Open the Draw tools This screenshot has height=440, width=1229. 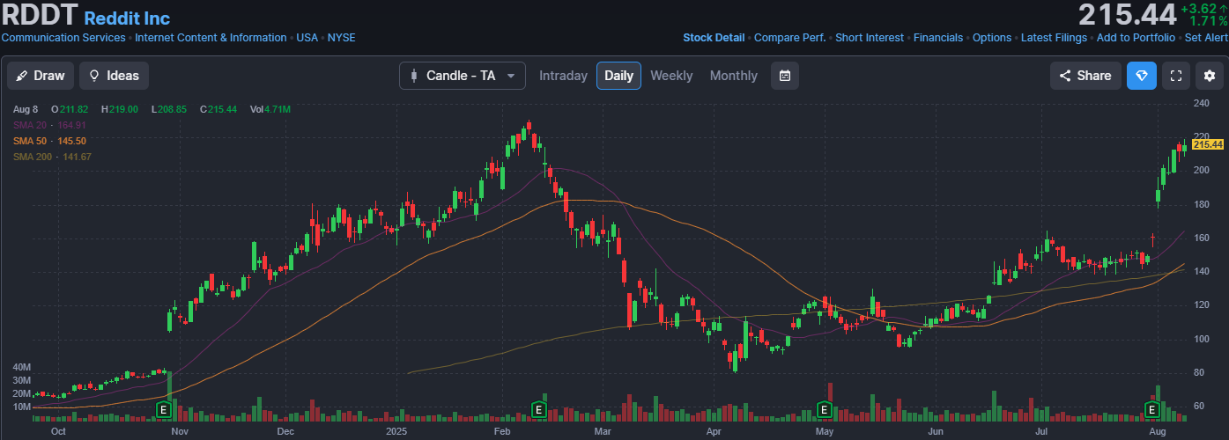41,76
